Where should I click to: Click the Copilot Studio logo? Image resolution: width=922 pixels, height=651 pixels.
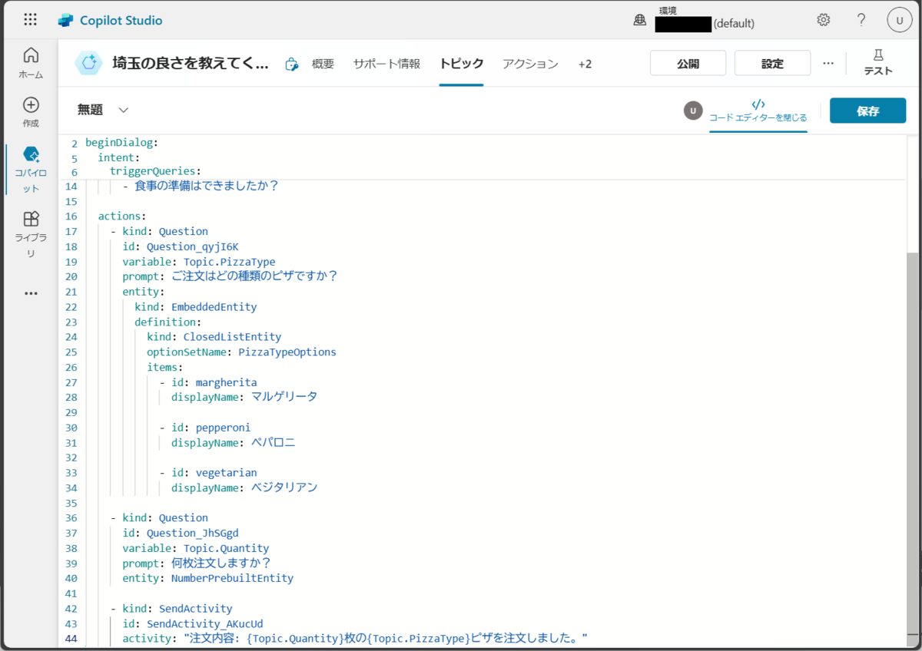(x=67, y=21)
